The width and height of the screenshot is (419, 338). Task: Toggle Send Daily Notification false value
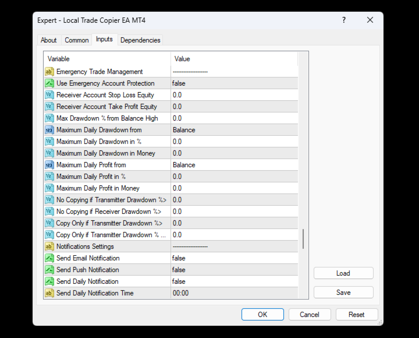coord(234,281)
